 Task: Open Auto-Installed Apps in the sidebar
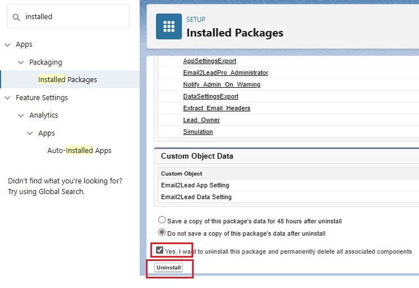click(x=79, y=151)
